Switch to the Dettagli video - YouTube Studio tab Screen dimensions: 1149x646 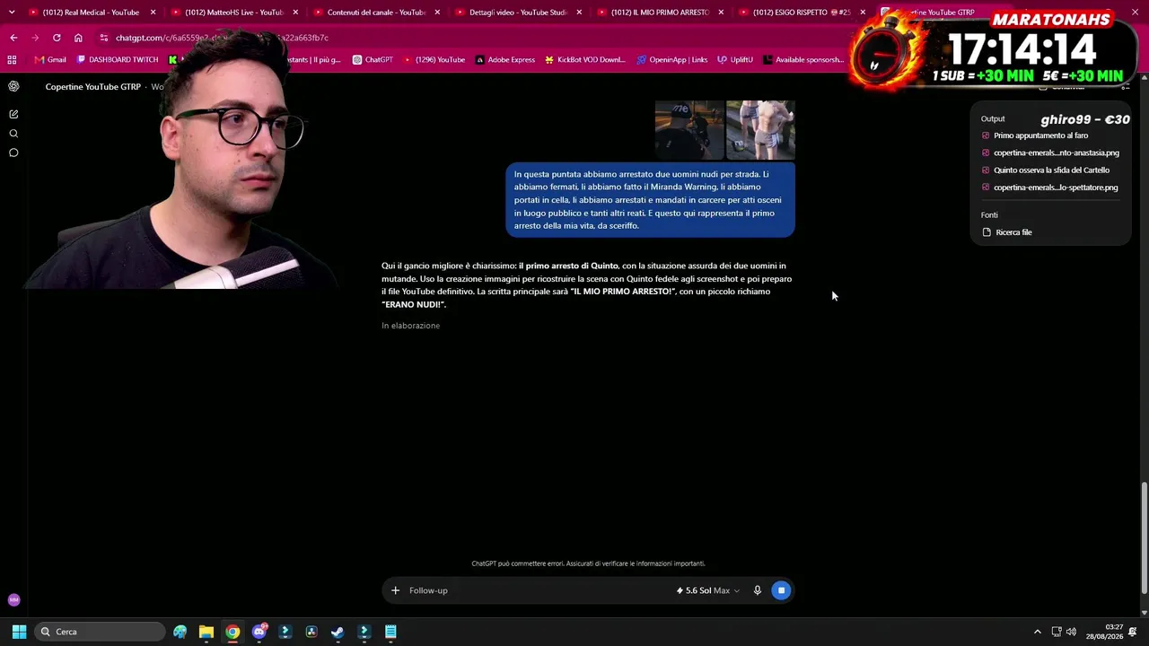point(517,13)
